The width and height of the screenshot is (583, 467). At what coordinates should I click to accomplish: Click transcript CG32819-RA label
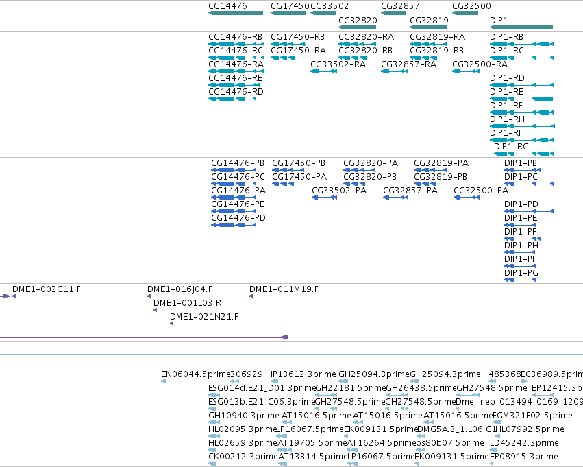437,37
